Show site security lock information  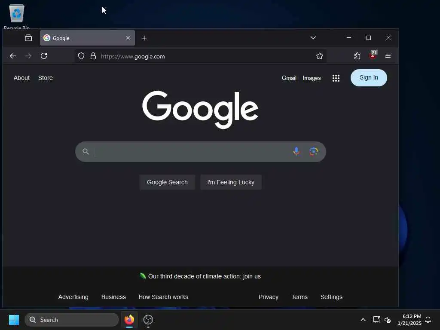93,56
